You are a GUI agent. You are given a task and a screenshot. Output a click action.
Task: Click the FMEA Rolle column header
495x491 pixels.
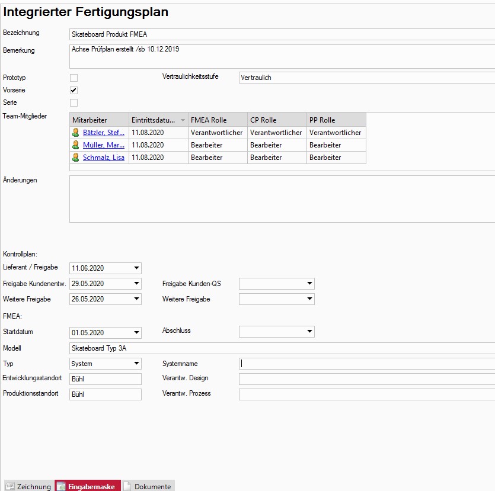[218, 120]
